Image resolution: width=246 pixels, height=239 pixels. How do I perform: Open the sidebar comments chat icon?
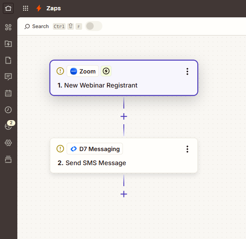pos(8,77)
